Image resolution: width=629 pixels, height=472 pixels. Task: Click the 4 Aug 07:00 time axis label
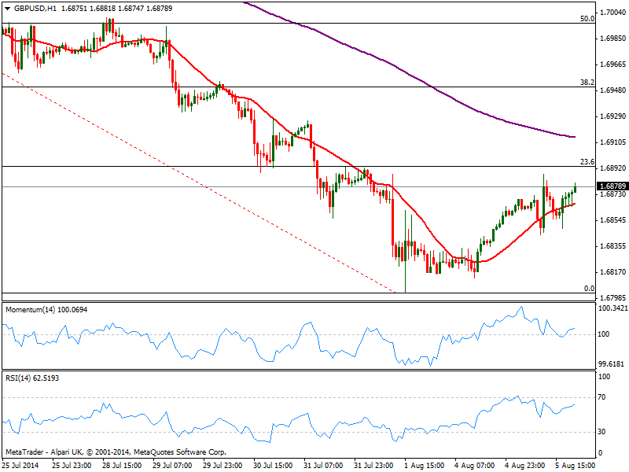point(475,465)
